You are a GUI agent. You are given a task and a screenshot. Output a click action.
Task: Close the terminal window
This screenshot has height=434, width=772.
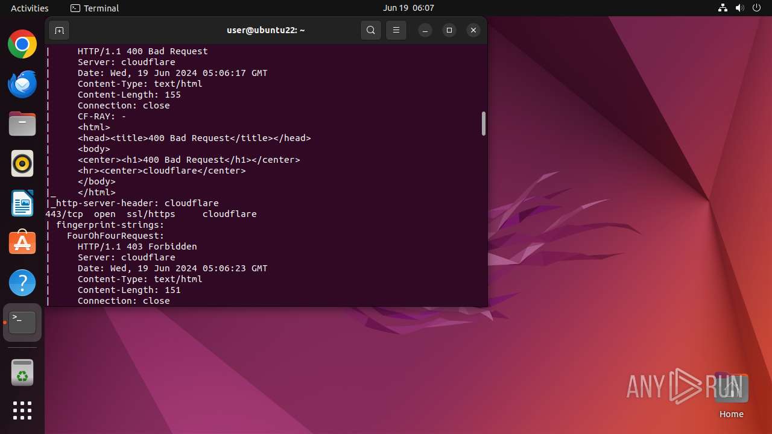pos(473,30)
